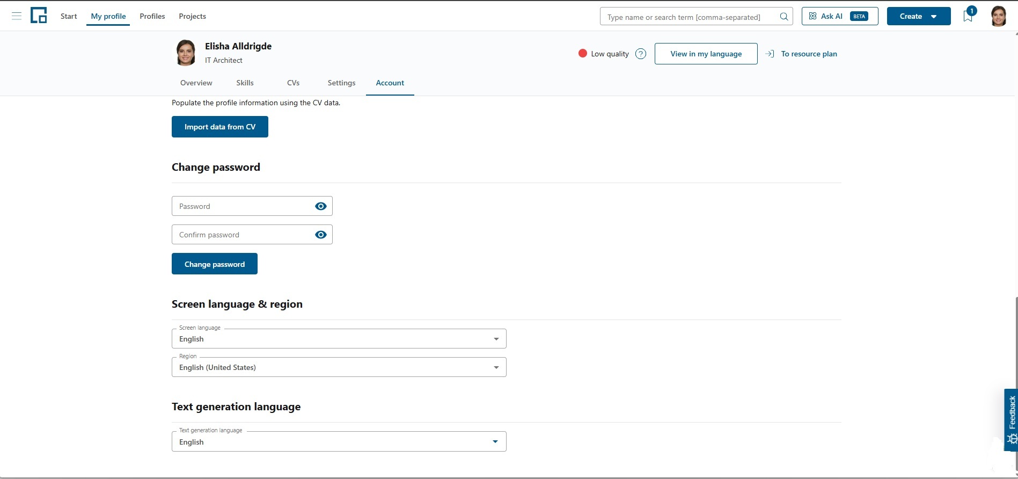
Task: Open the Feedback side tab
Action: coord(1011,420)
